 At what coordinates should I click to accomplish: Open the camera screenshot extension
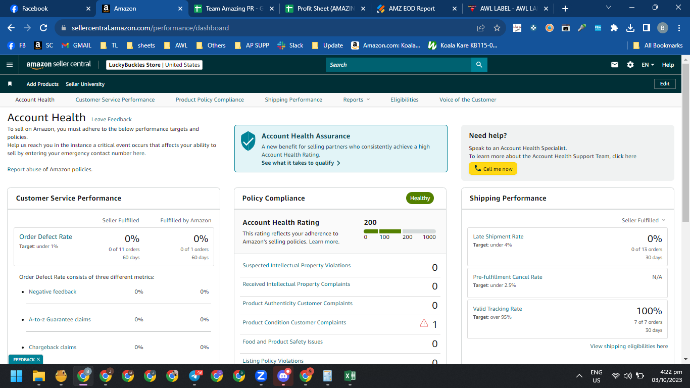[566, 28]
